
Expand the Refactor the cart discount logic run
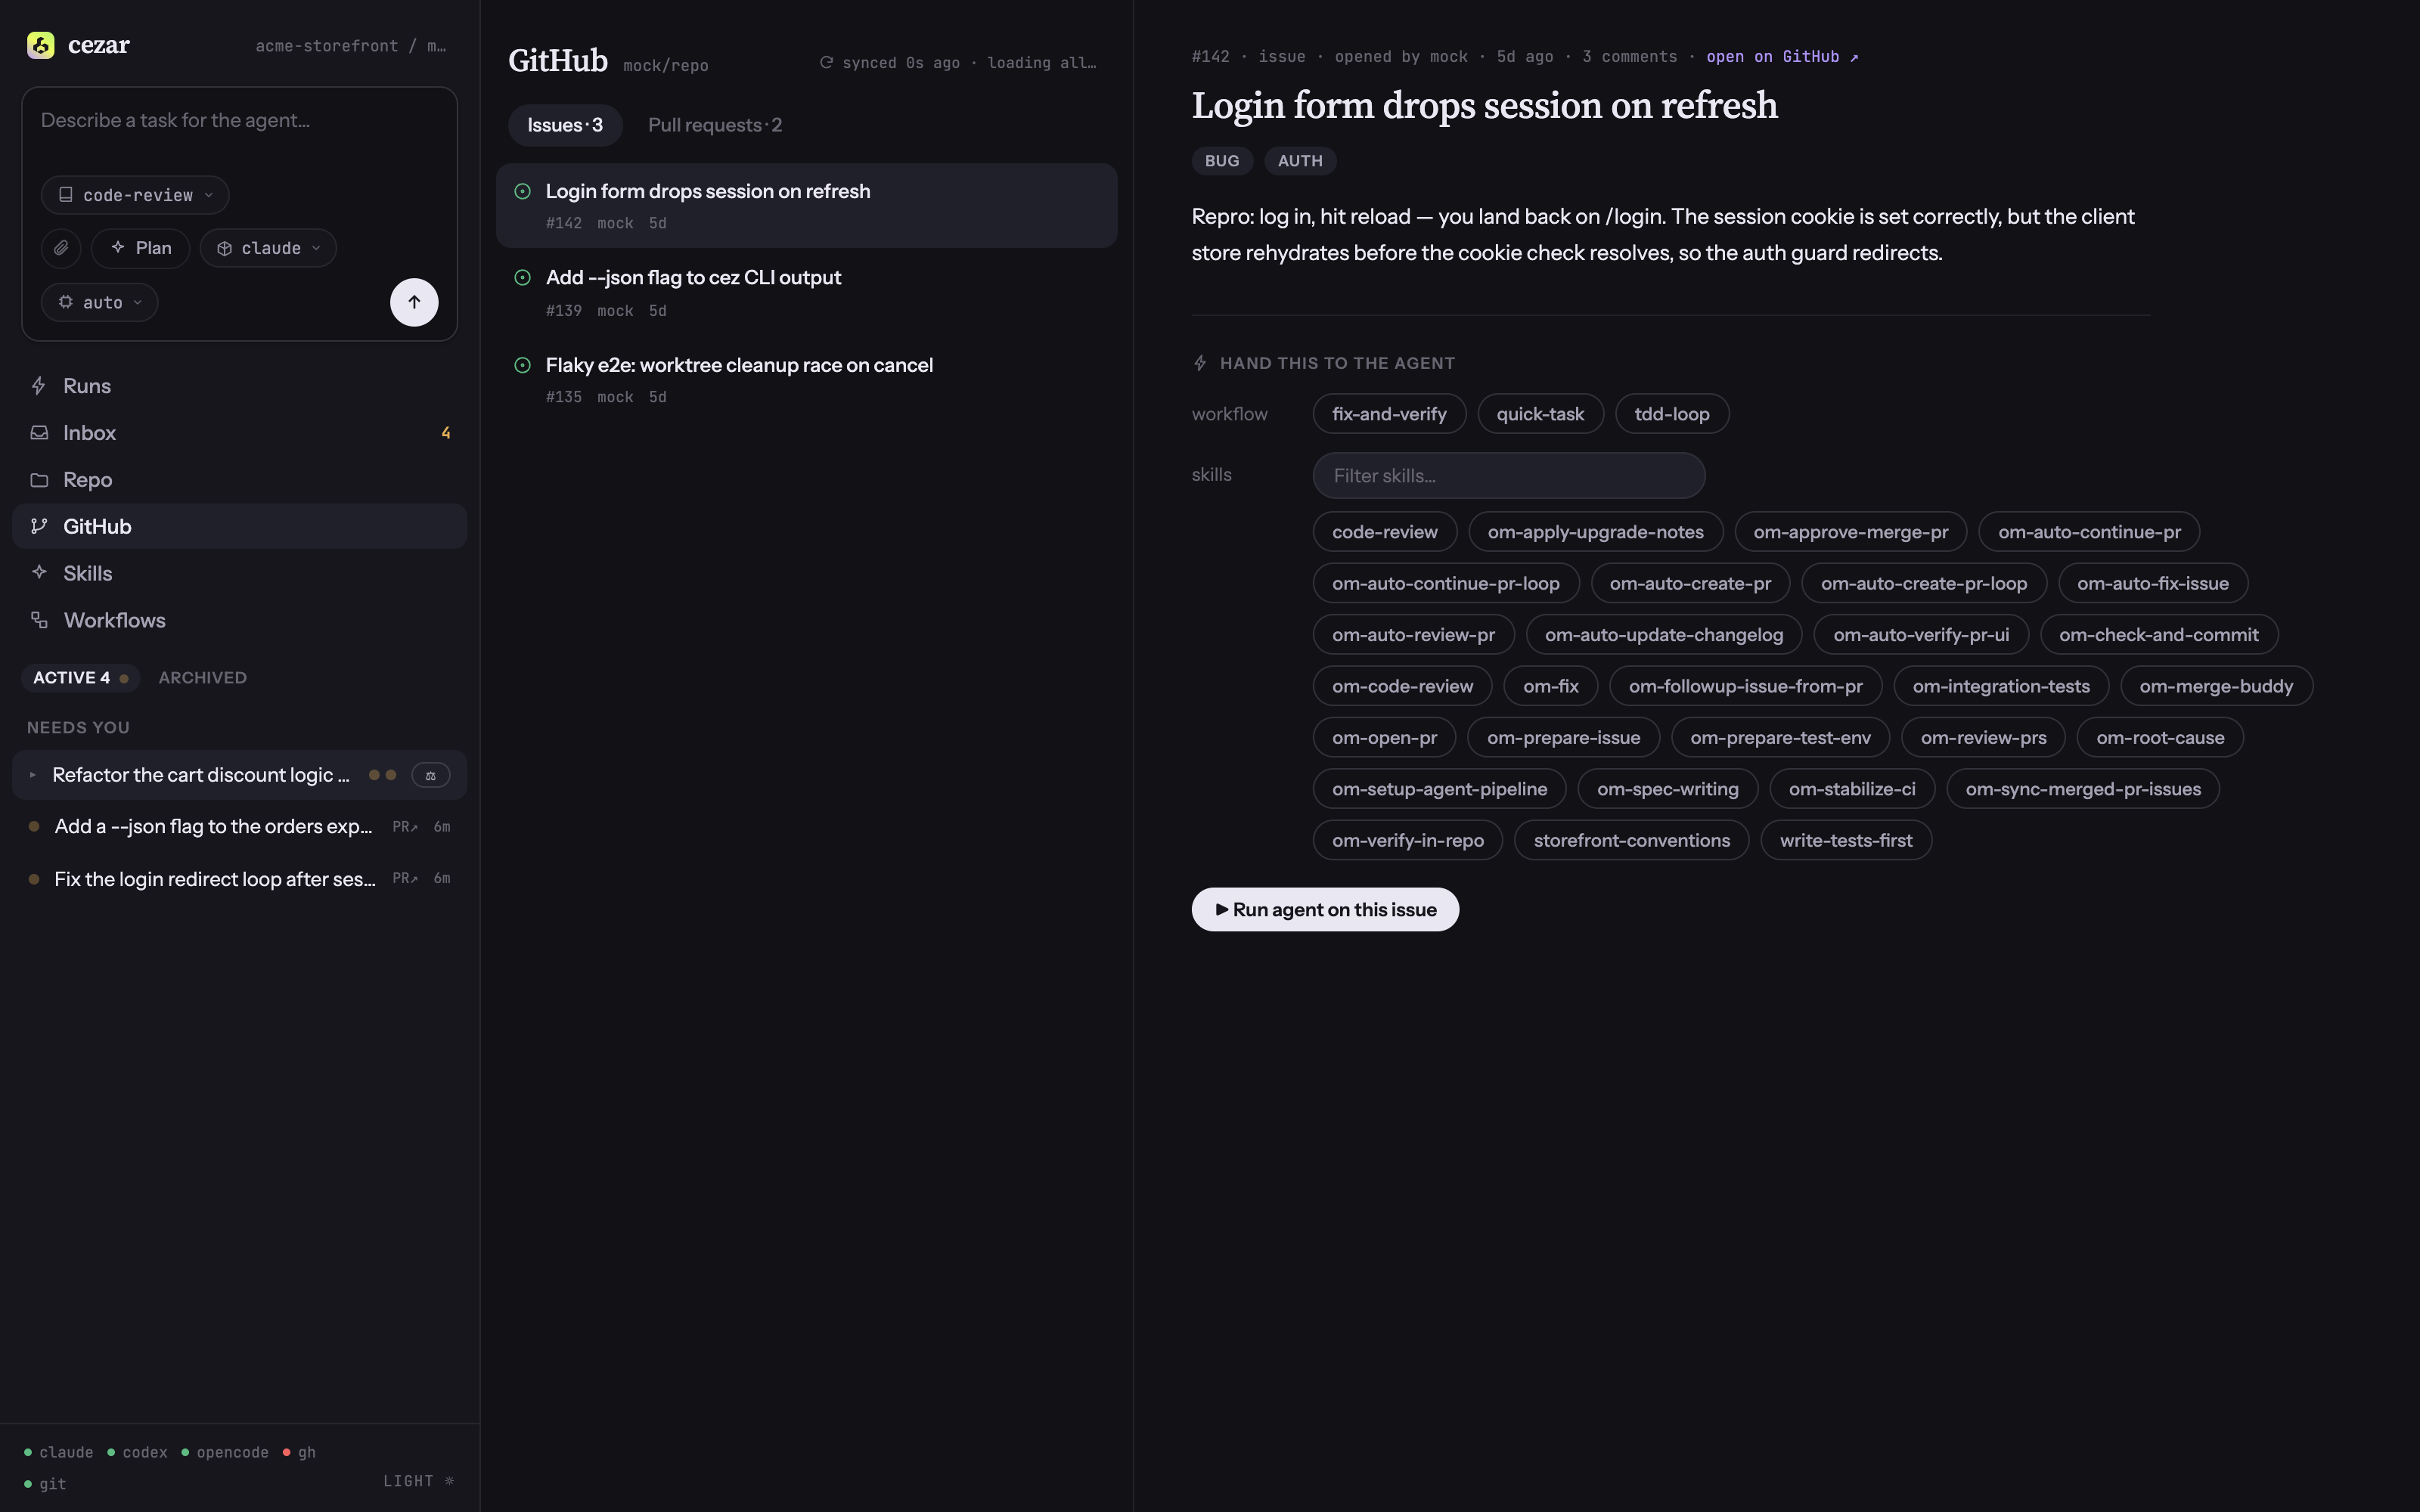tap(32, 775)
